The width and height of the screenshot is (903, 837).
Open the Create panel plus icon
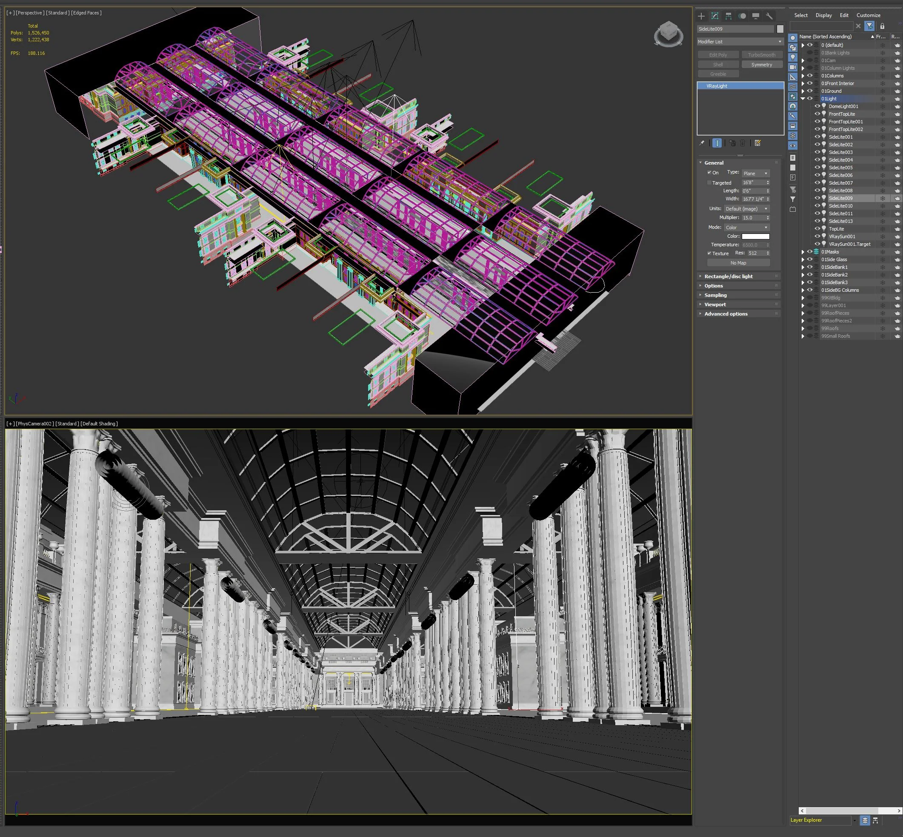pyautogui.click(x=701, y=16)
